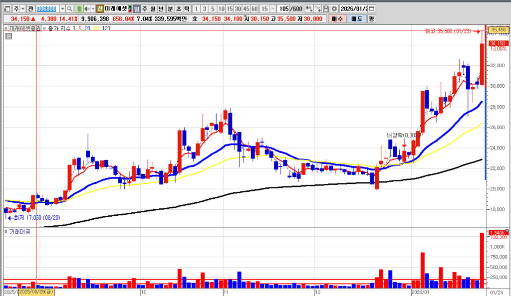The height and width of the screenshot is (296, 511).
Task: Click the 105 candle count input field
Action: (283, 9)
